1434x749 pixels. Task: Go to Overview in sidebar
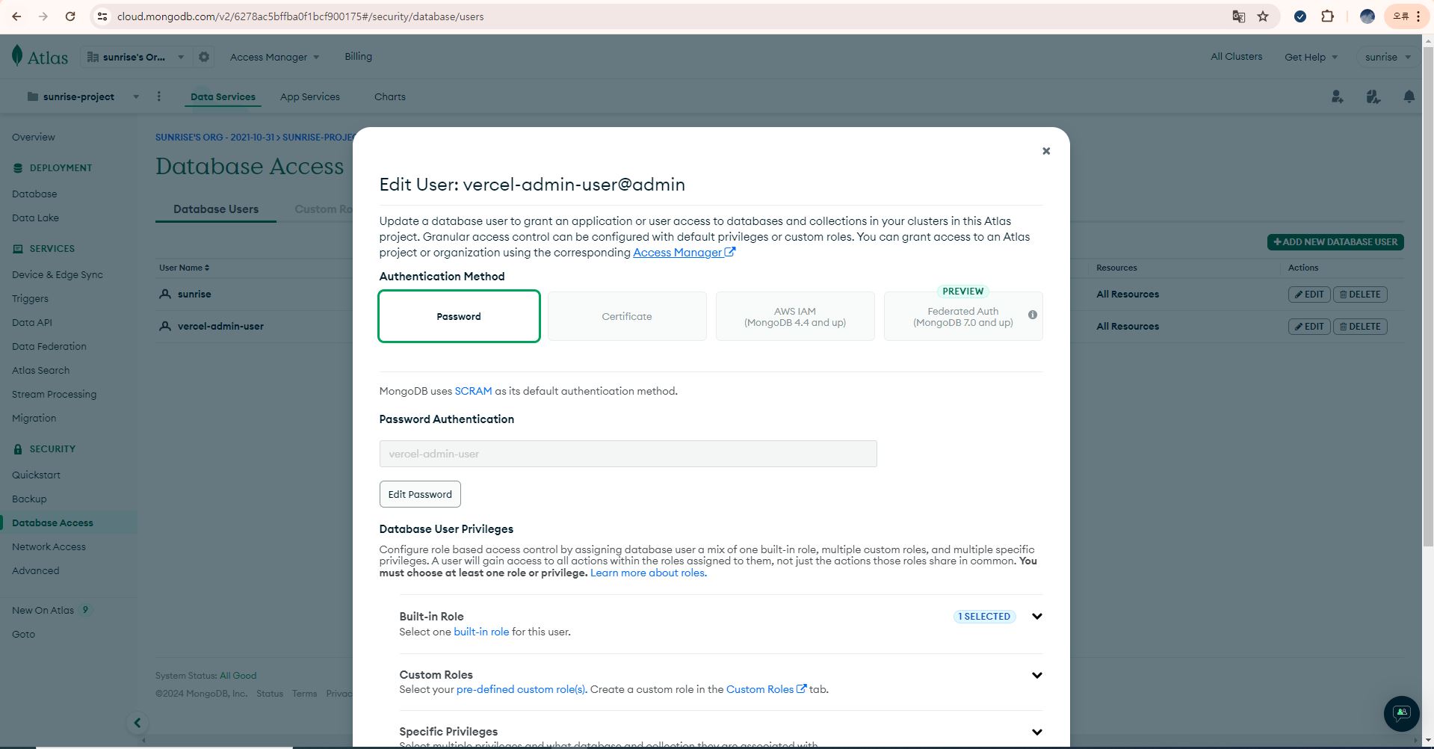pos(34,138)
